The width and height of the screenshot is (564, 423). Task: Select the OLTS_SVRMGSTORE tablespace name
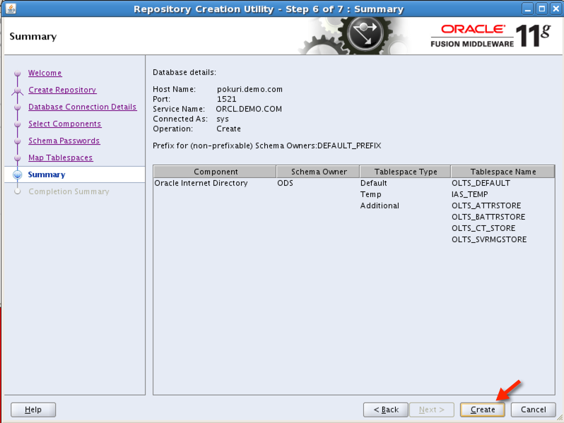(489, 239)
